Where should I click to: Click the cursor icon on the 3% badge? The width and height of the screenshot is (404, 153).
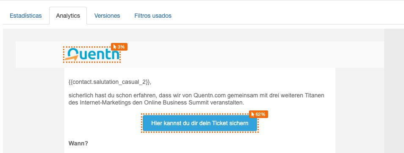pyautogui.click(x=115, y=47)
